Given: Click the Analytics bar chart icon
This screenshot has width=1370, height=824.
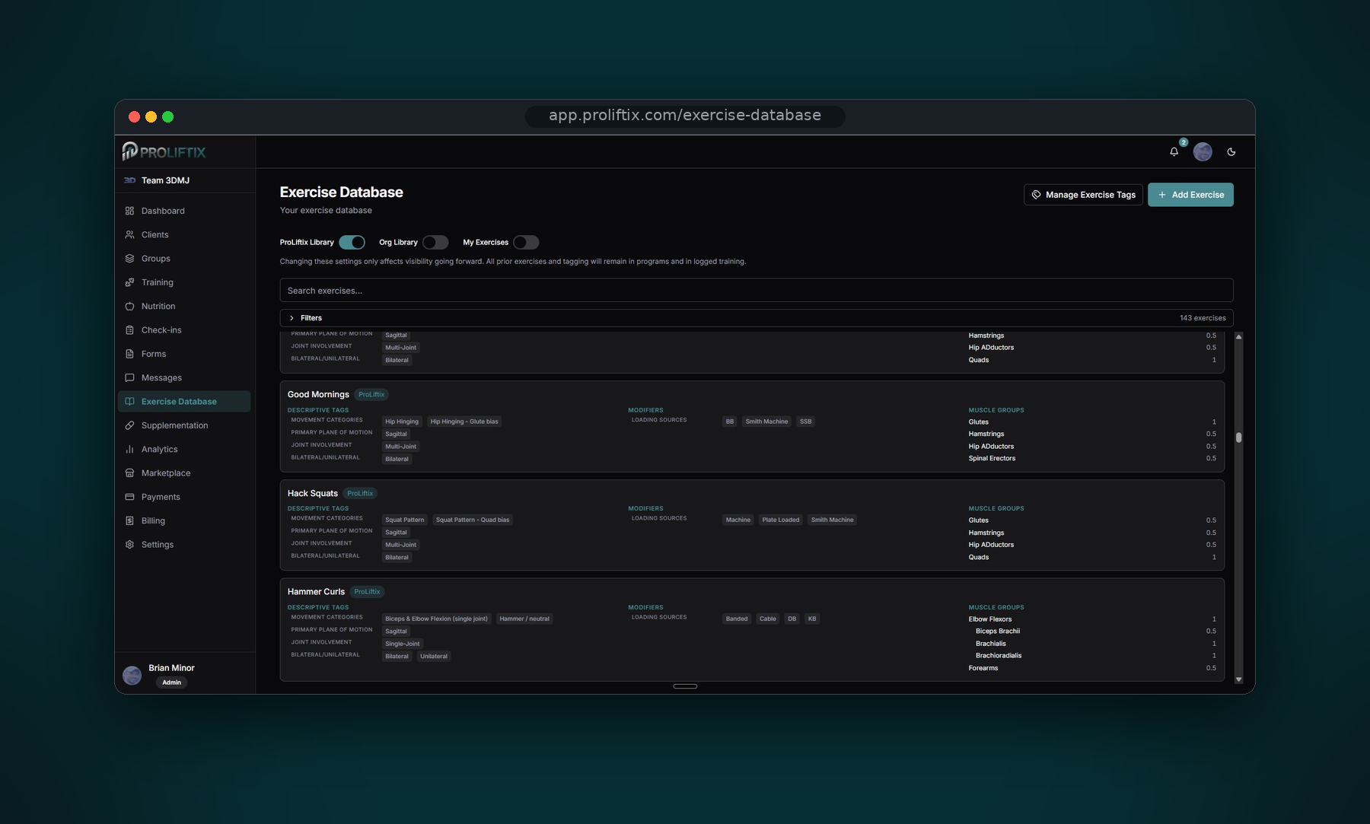Looking at the screenshot, I should point(129,449).
